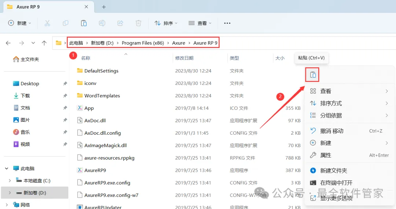
Task: Open 排序方式 submenu in context menu
Action: [349, 103]
